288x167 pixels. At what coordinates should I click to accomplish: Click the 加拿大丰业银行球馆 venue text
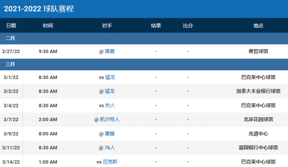[x=258, y=91]
